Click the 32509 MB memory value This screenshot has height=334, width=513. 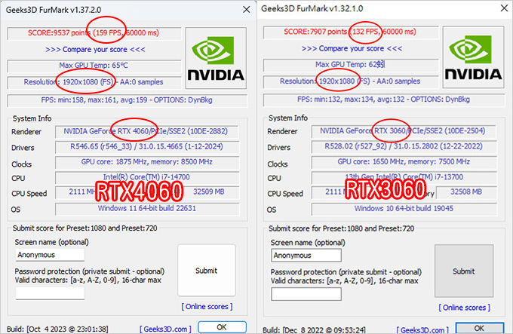pyautogui.click(x=209, y=192)
